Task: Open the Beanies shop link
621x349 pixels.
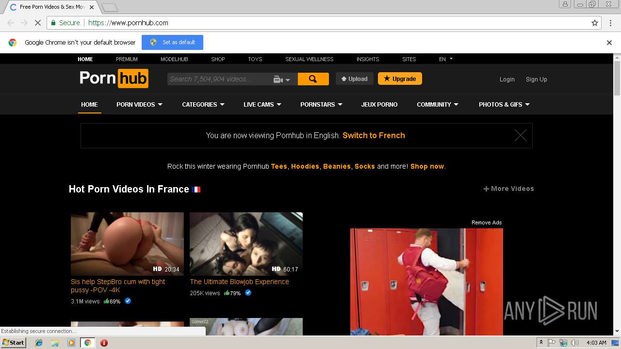Action: click(337, 166)
